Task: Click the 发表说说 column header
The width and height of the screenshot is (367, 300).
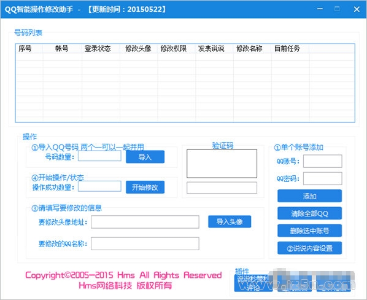Action: click(214, 49)
